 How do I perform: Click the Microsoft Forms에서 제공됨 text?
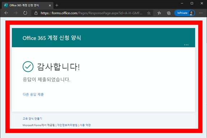click(x=38, y=125)
